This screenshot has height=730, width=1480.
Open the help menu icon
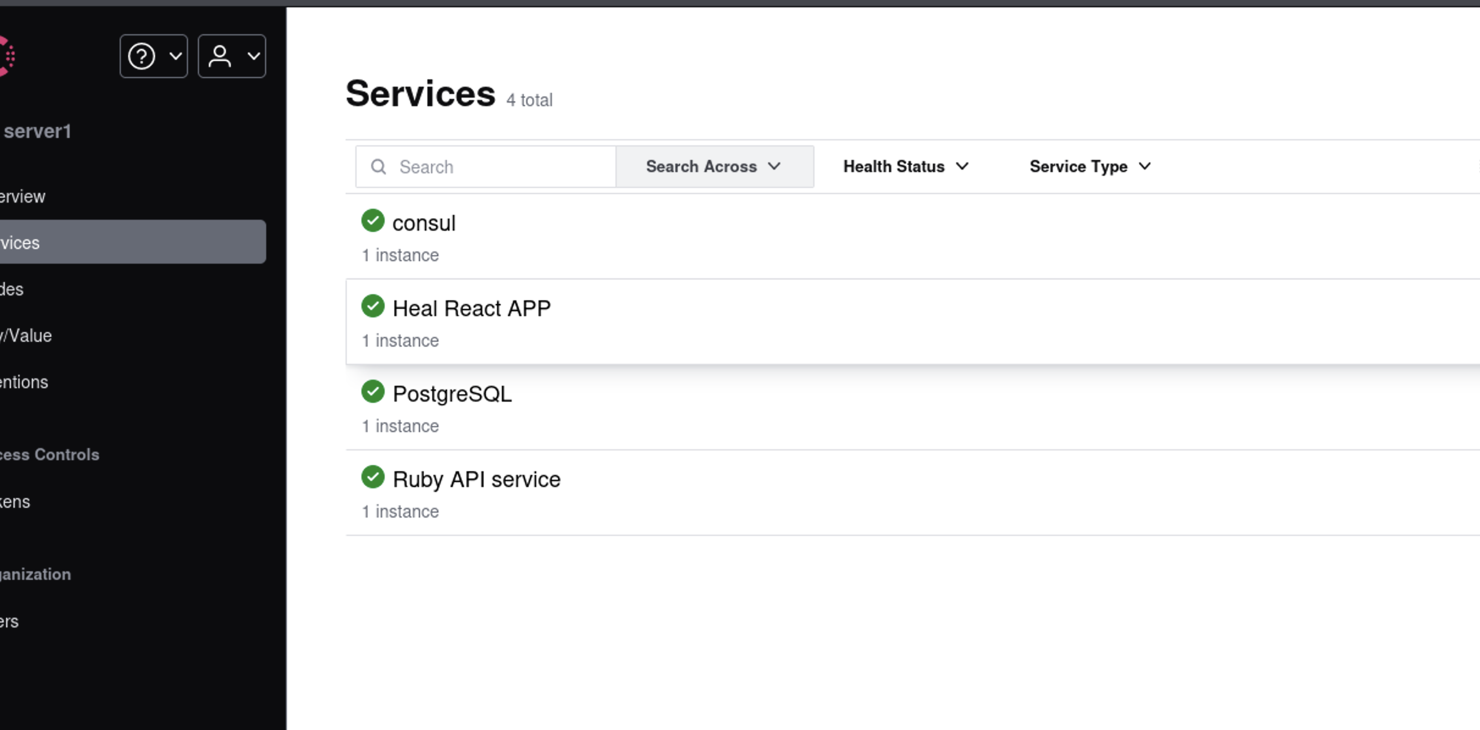pos(153,56)
